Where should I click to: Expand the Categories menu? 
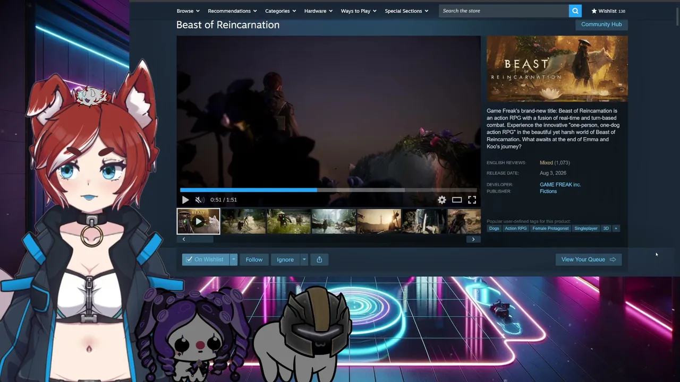[x=280, y=11]
